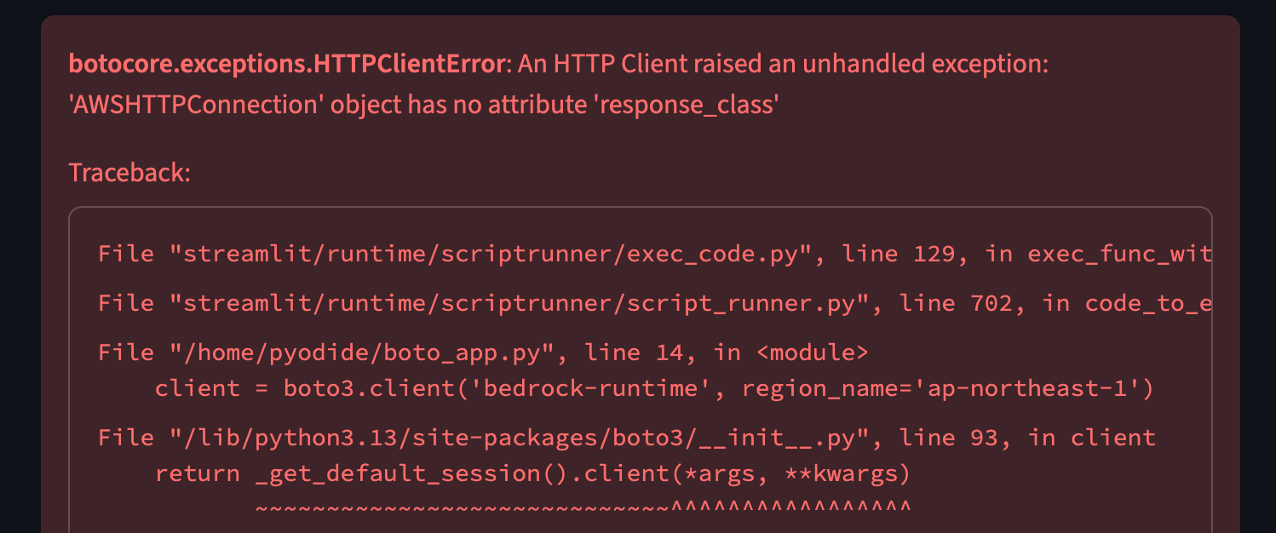Image resolution: width=1276 pixels, height=533 pixels.
Task: Click the bold botocore.exceptions.HTTPClientError title
Action: 285,64
